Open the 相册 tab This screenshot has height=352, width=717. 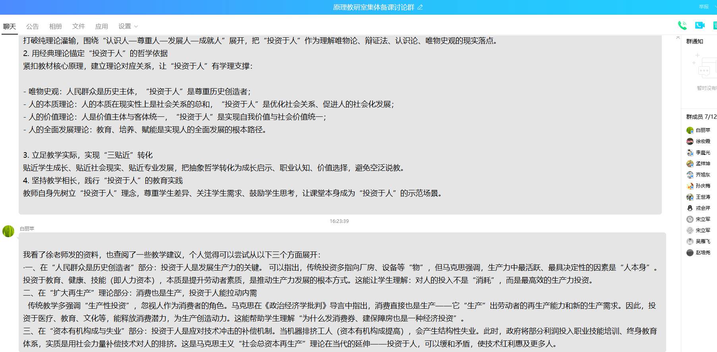pyautogui.click(x=56, y=26)
